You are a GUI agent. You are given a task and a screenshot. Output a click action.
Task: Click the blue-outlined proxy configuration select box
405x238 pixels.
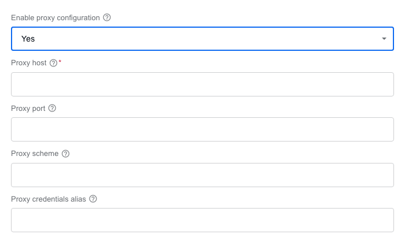click(202, 39)
